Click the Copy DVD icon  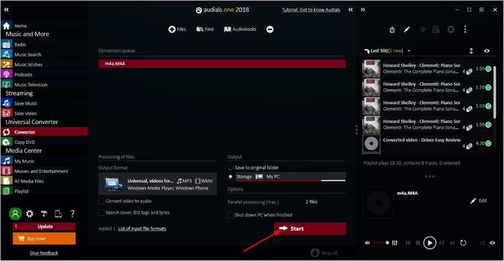6,142
